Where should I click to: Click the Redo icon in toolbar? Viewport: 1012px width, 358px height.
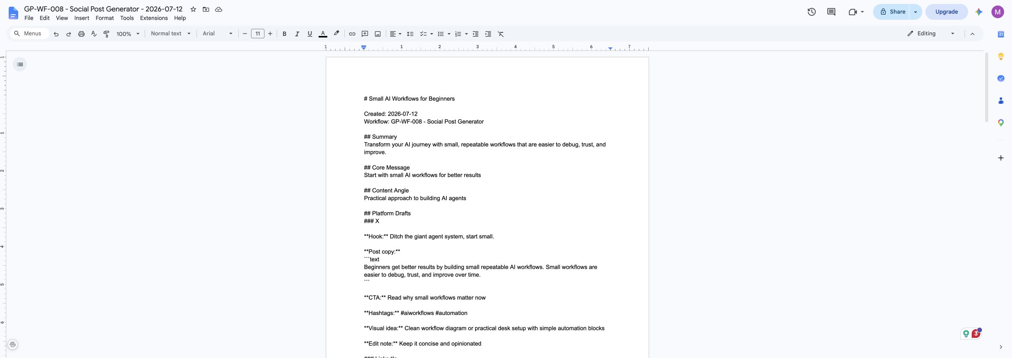[69, 34]
